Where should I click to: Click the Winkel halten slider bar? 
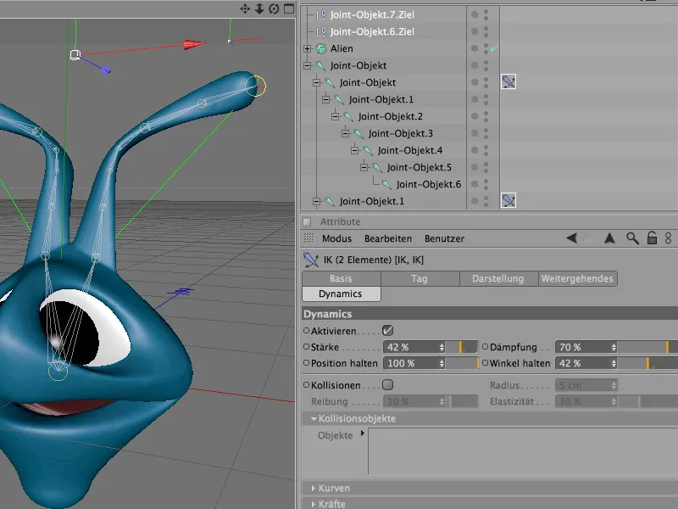point(647,363)
